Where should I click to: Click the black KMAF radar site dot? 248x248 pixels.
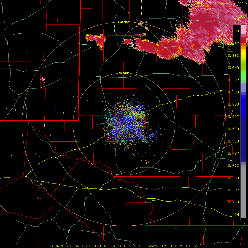tap(124, 124)
